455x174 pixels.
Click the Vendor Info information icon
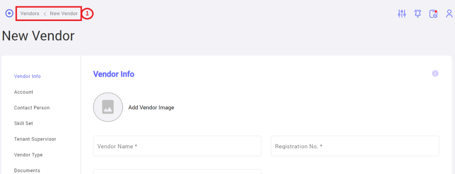tap(435, 74)
